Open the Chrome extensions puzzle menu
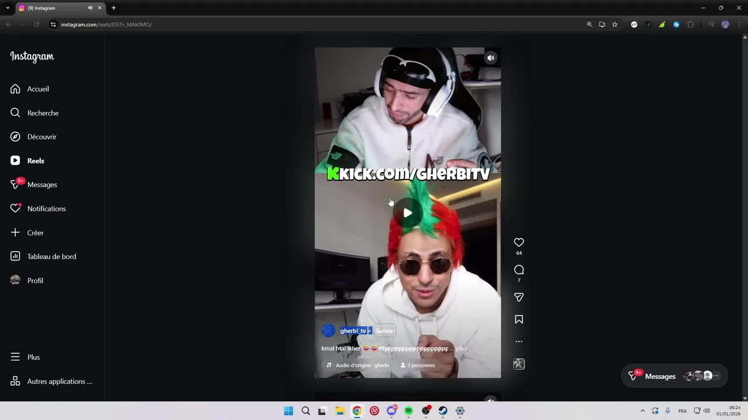The width and height of the screenshot is (748, 420). click(691, 24)
